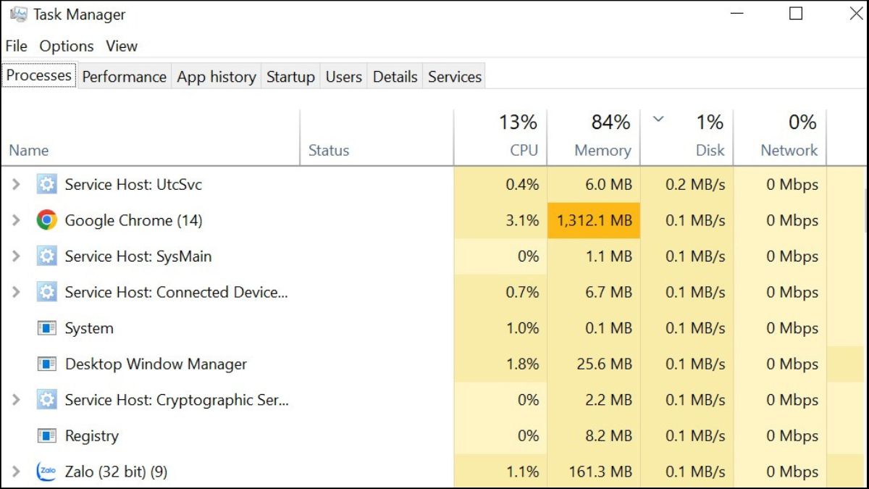Click the Desktop Window Manager icon
This screenshot has height=489, width=869.
pyautogui.click(x=47, y=364)
